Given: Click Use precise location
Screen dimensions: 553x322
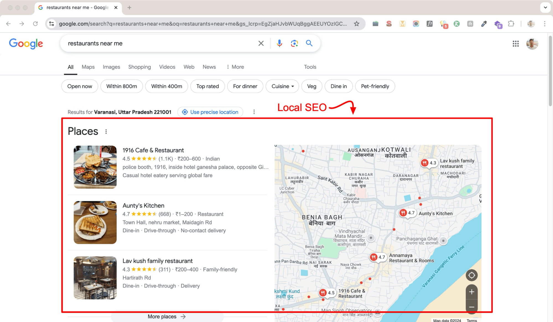Looking at the screenshot, I should click(x=210, y=112).
